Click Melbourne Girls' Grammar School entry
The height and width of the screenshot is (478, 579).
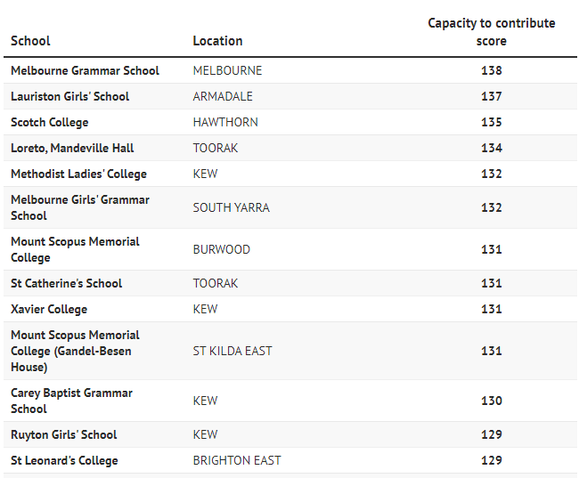coord(80,207)
